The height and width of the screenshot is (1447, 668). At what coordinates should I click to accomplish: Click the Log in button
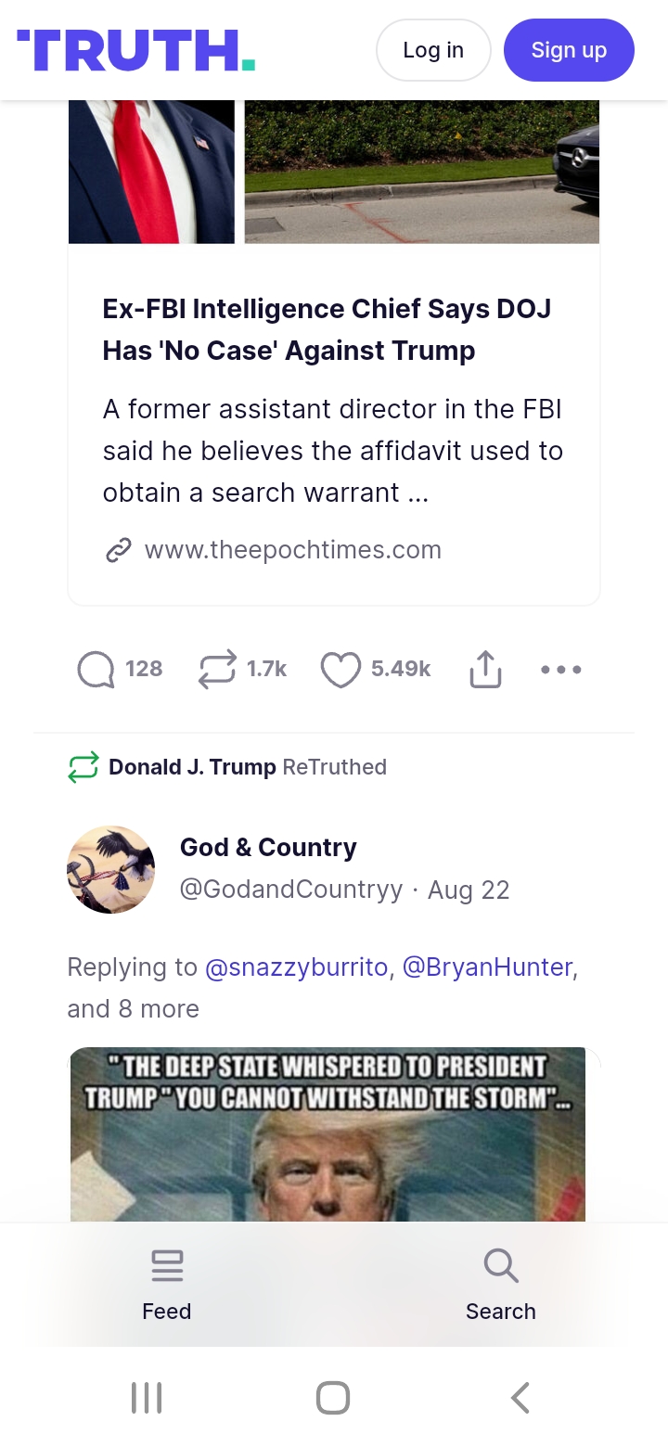click(x=433, y=50)
